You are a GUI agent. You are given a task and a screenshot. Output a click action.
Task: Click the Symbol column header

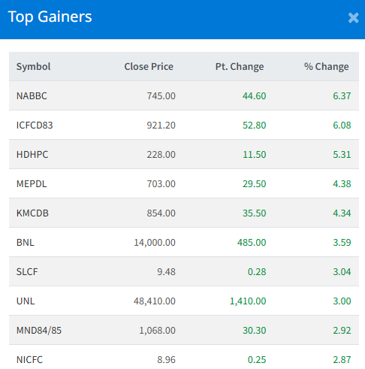click(33, 67)
